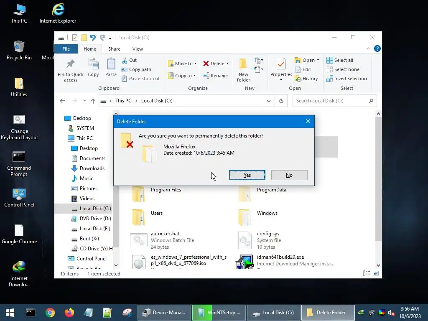Viewport: 428px width, 321px height.
Task: Switch to the View ribbon tab
Action: pos(138,49)
